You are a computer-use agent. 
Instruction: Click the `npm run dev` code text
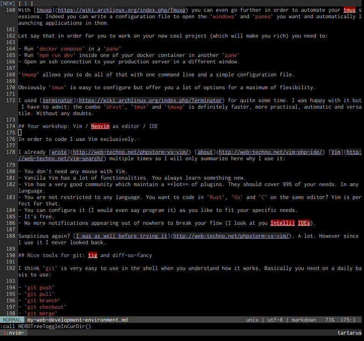click(56, 55)
